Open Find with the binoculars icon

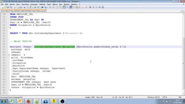coord(42,7)
